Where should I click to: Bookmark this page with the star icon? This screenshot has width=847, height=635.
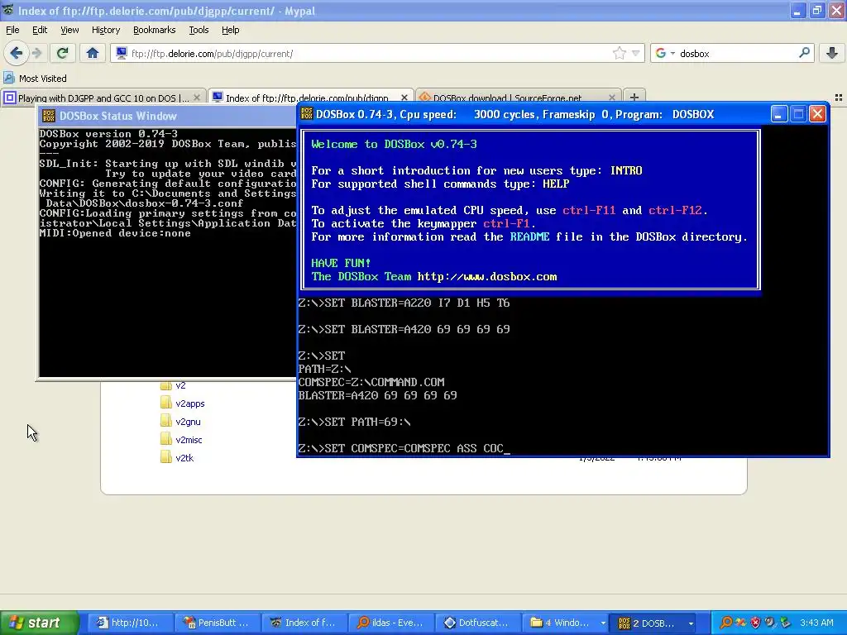(619, 53)
